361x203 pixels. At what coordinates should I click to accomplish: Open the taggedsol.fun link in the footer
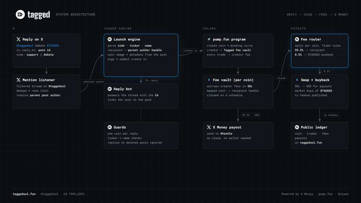tap(24, 194)
